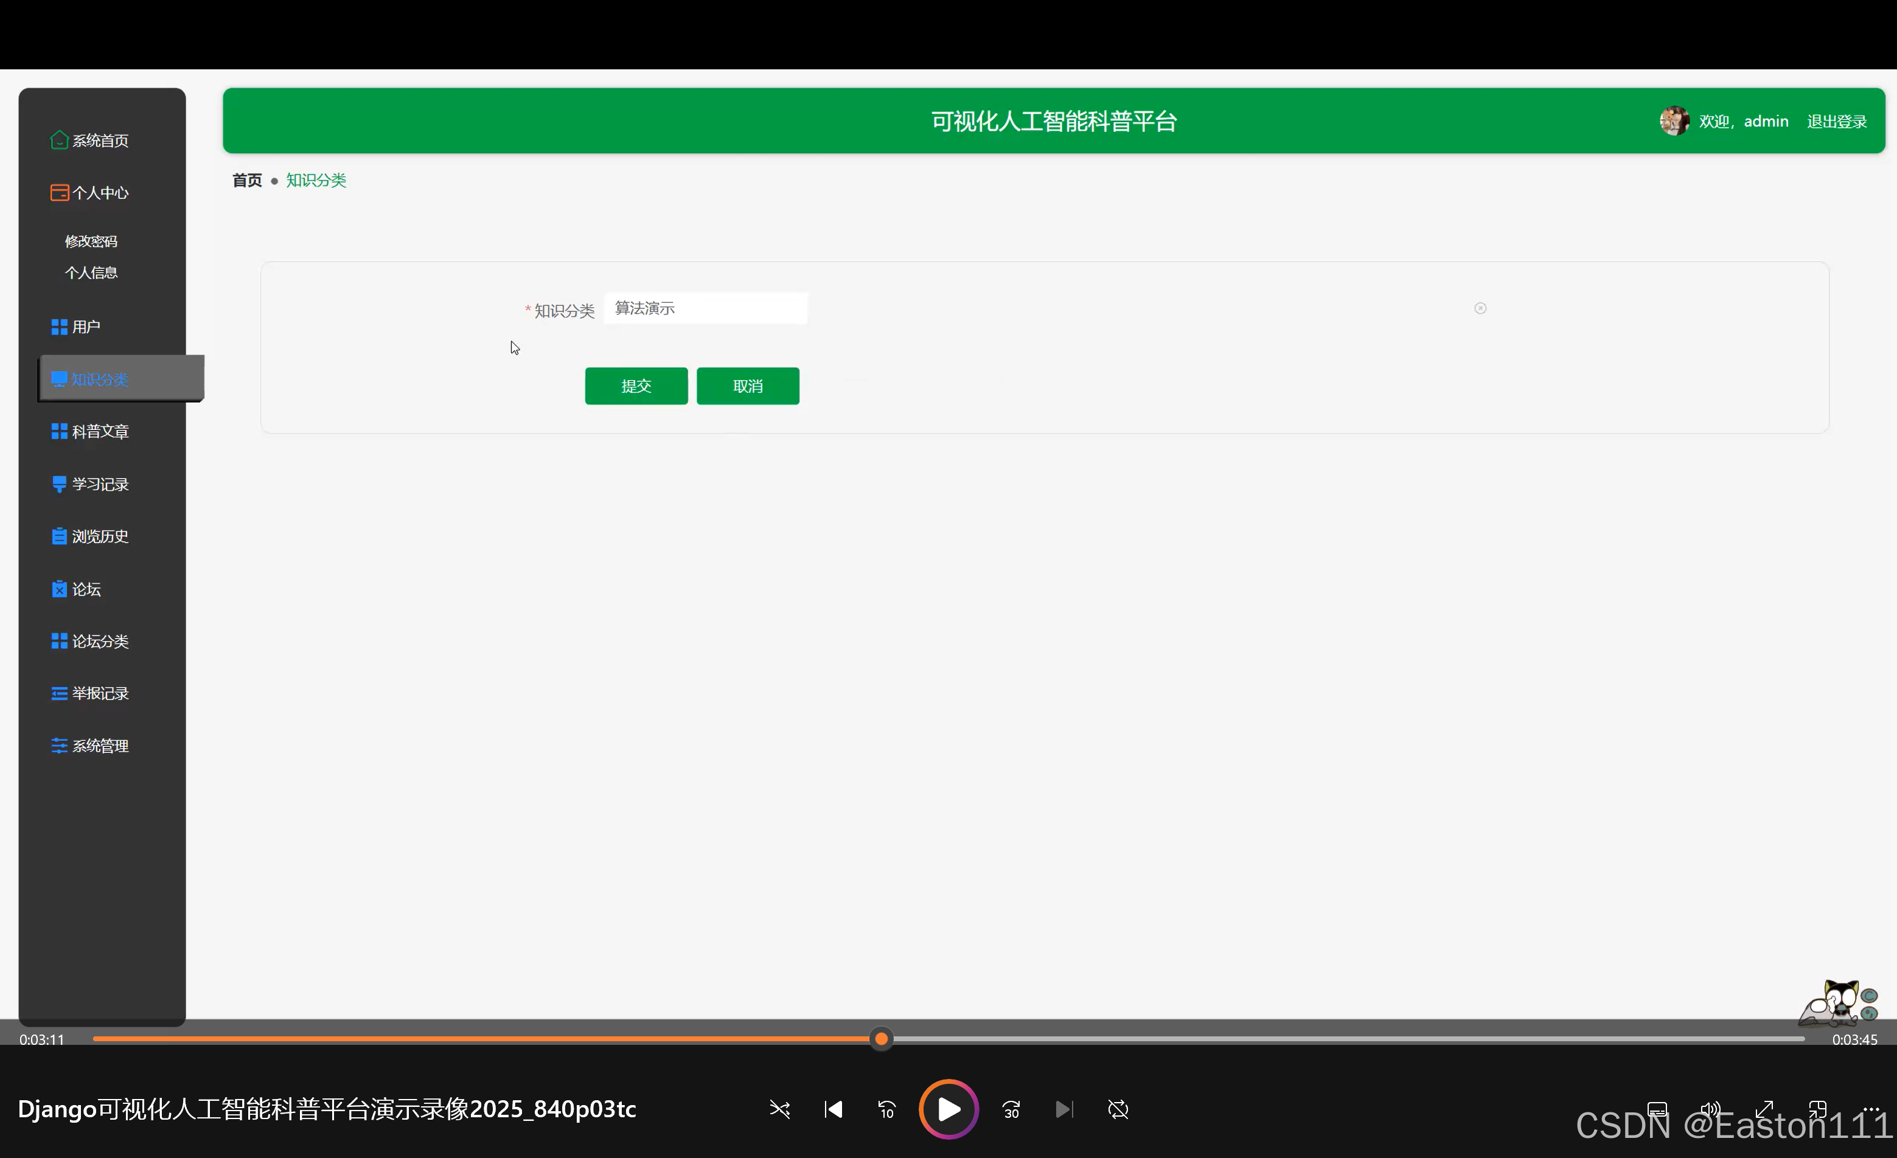Viewport: 1897px width, 1158px height.
Task: Open the more options ellipsis menu
Action: pyautogui.click(x=1871, y=1109)
